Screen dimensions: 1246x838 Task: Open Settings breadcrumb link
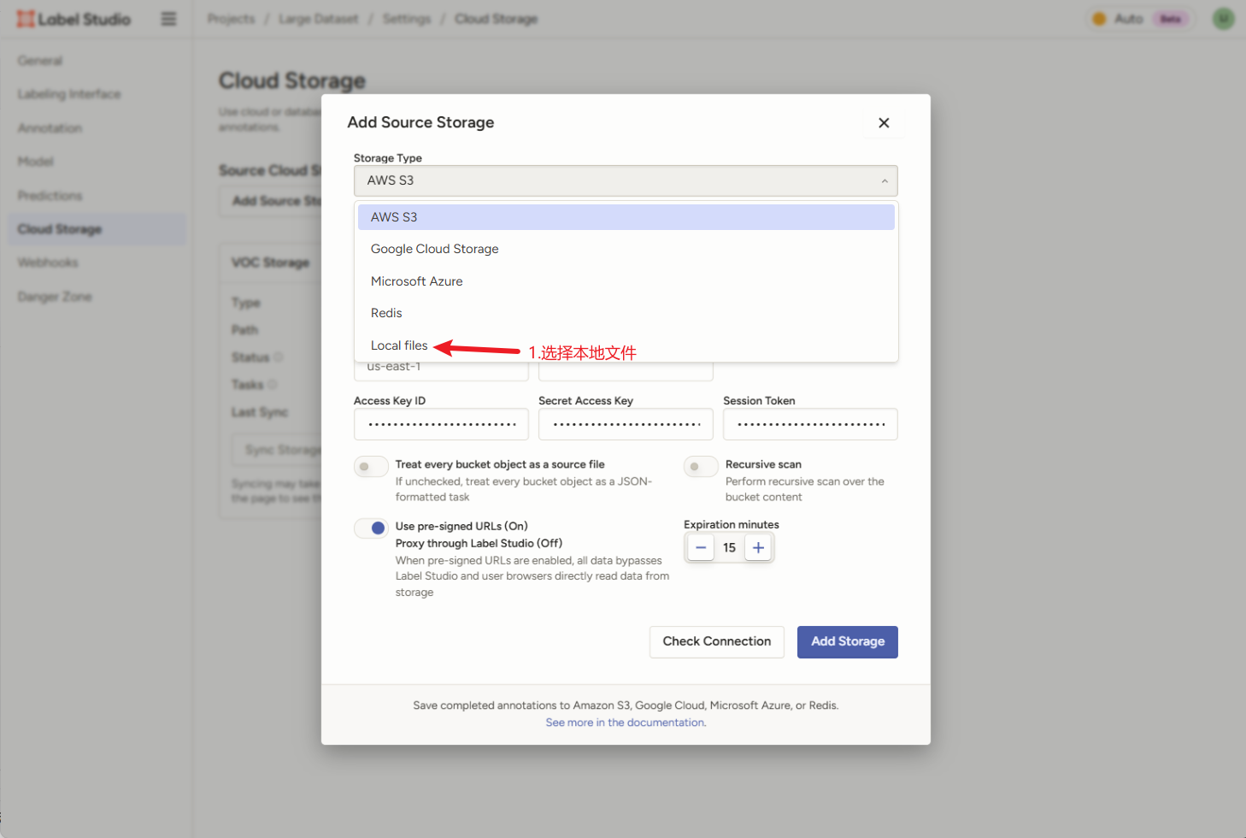(407, 19)
